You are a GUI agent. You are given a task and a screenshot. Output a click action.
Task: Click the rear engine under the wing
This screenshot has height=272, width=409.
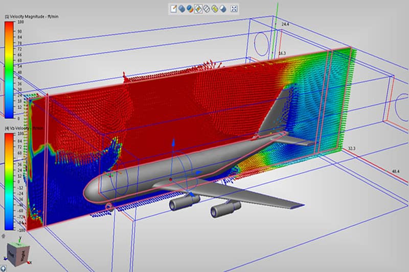click(x=225, y=209)
